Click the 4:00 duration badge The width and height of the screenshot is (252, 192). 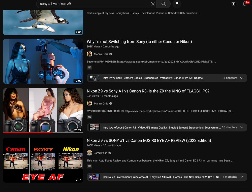point(78,32)
